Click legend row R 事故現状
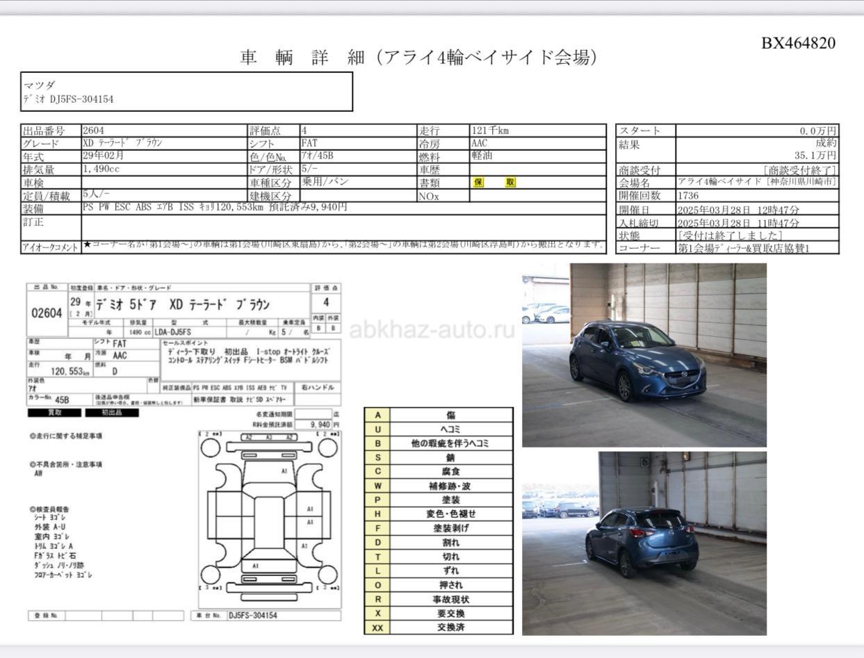This screenshot has height=658, width=864. [x=439, y=599]
